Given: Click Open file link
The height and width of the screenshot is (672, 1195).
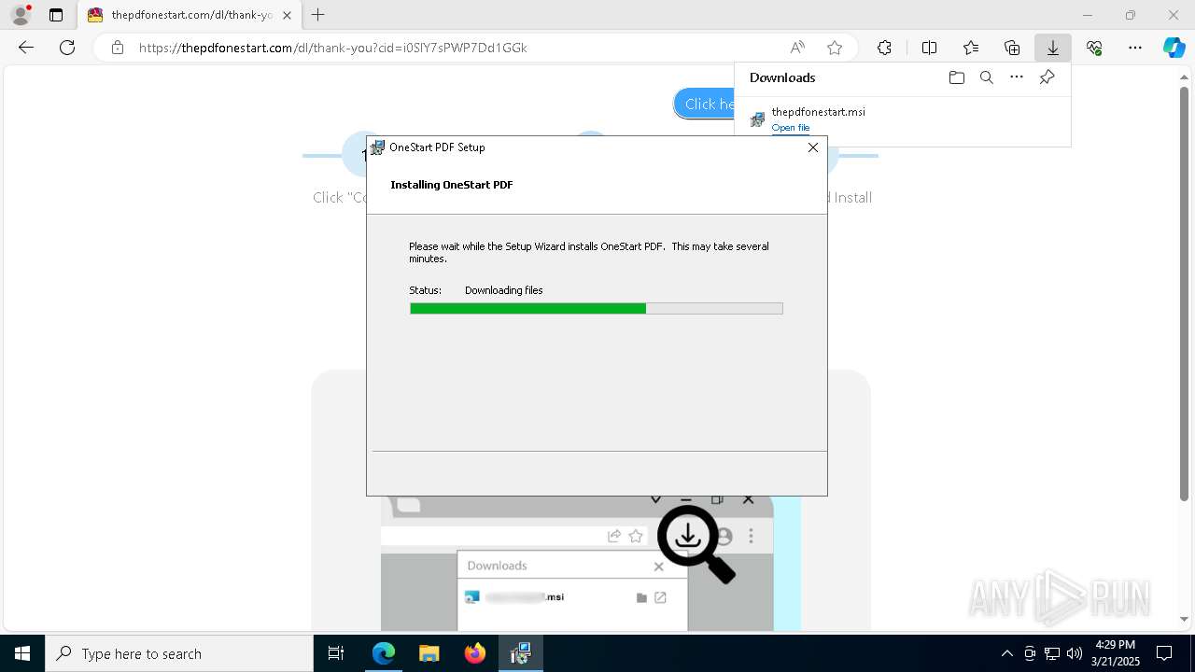Looking at the screenshot, I should (791, 128).
